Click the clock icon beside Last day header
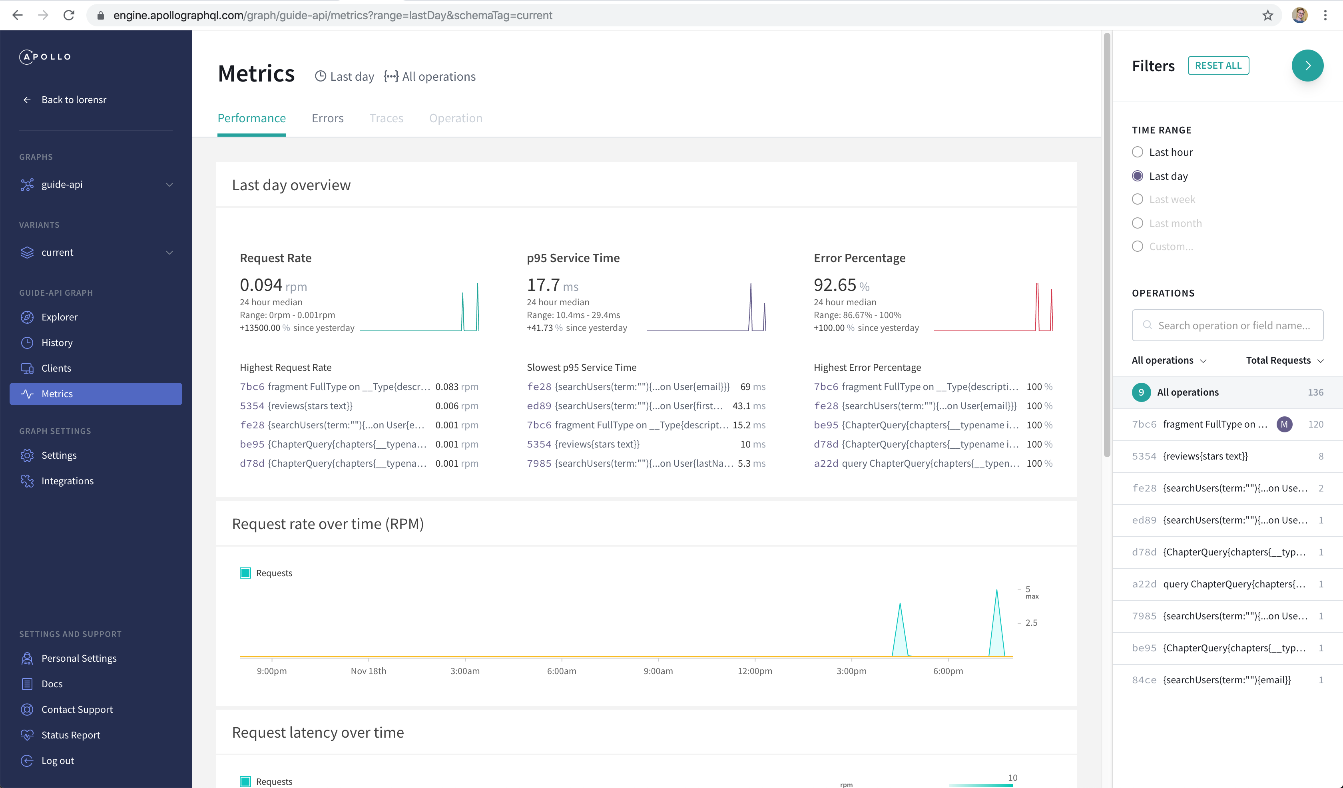 (x=320, y=76)
